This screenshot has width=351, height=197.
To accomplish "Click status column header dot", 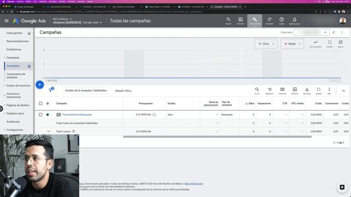I will coord(48,103).
